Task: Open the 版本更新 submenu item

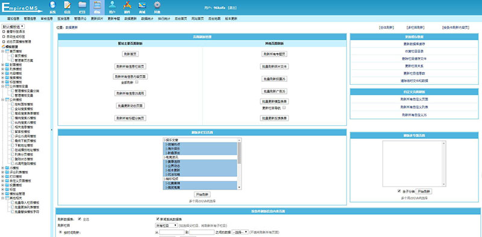Action: pos(231,19)
